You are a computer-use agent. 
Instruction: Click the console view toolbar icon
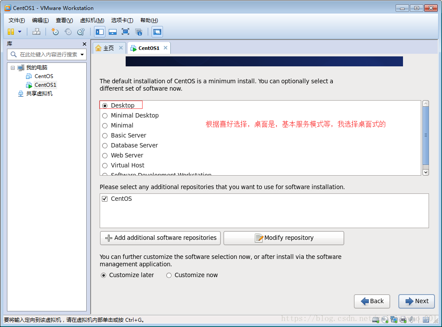click(x=157, y=32)
